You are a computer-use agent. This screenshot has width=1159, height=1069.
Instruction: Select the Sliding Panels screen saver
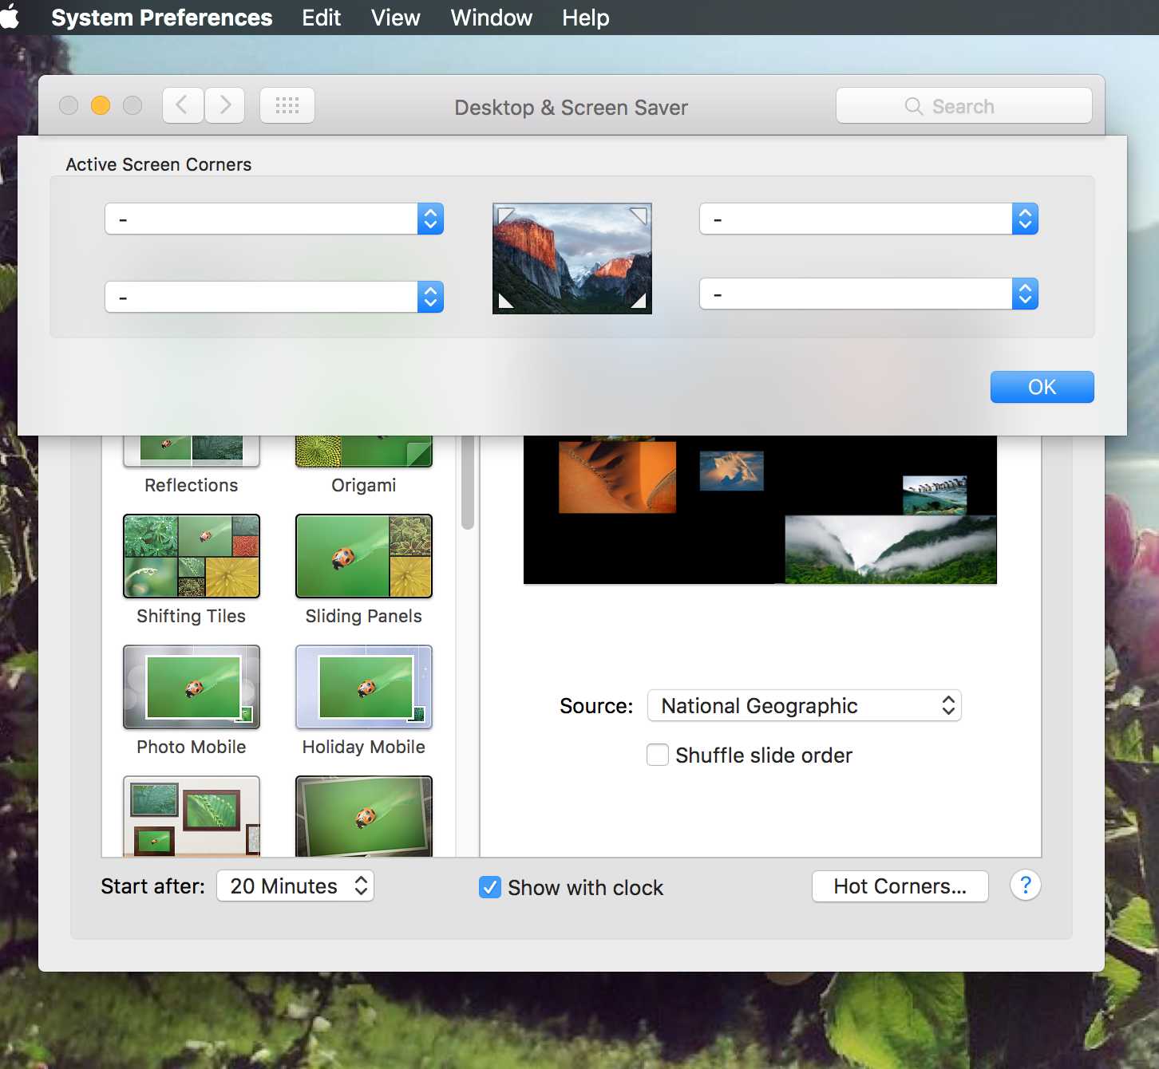click(364, 557)
